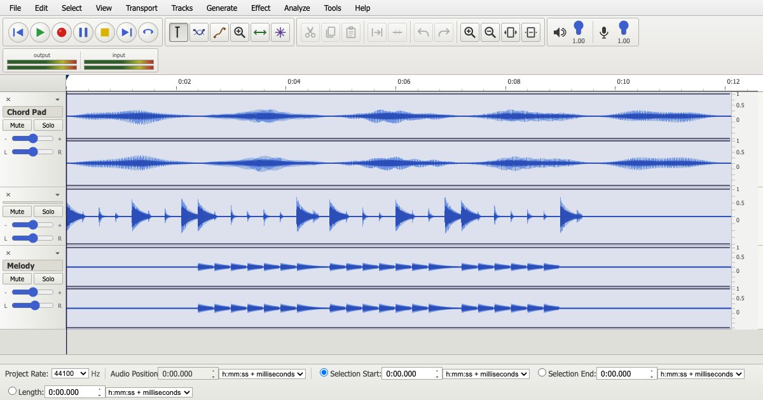The width and height of the screenshot is (763, 400).
Task: Open the Effect menu
Action: coord(261,8)
